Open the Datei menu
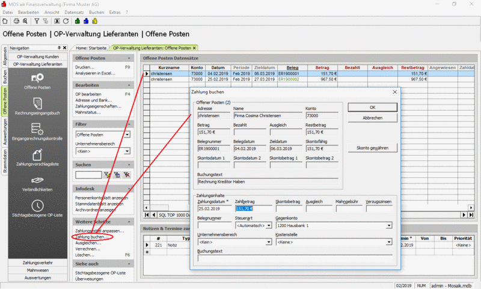 (x=8, y=12)
